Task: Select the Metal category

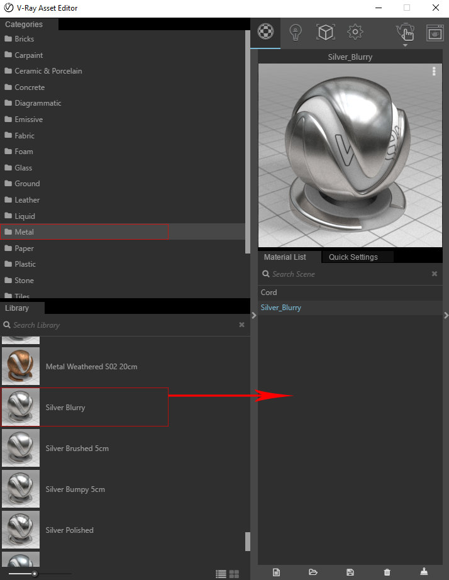Action: (122, 232)
